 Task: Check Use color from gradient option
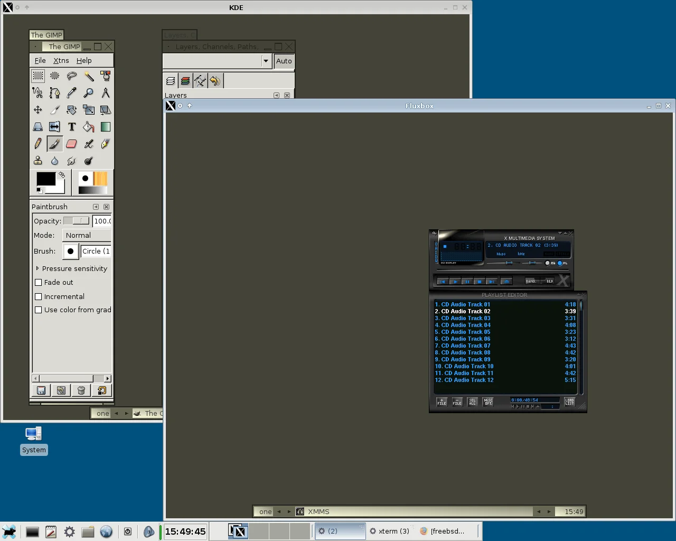click(38, 310)
